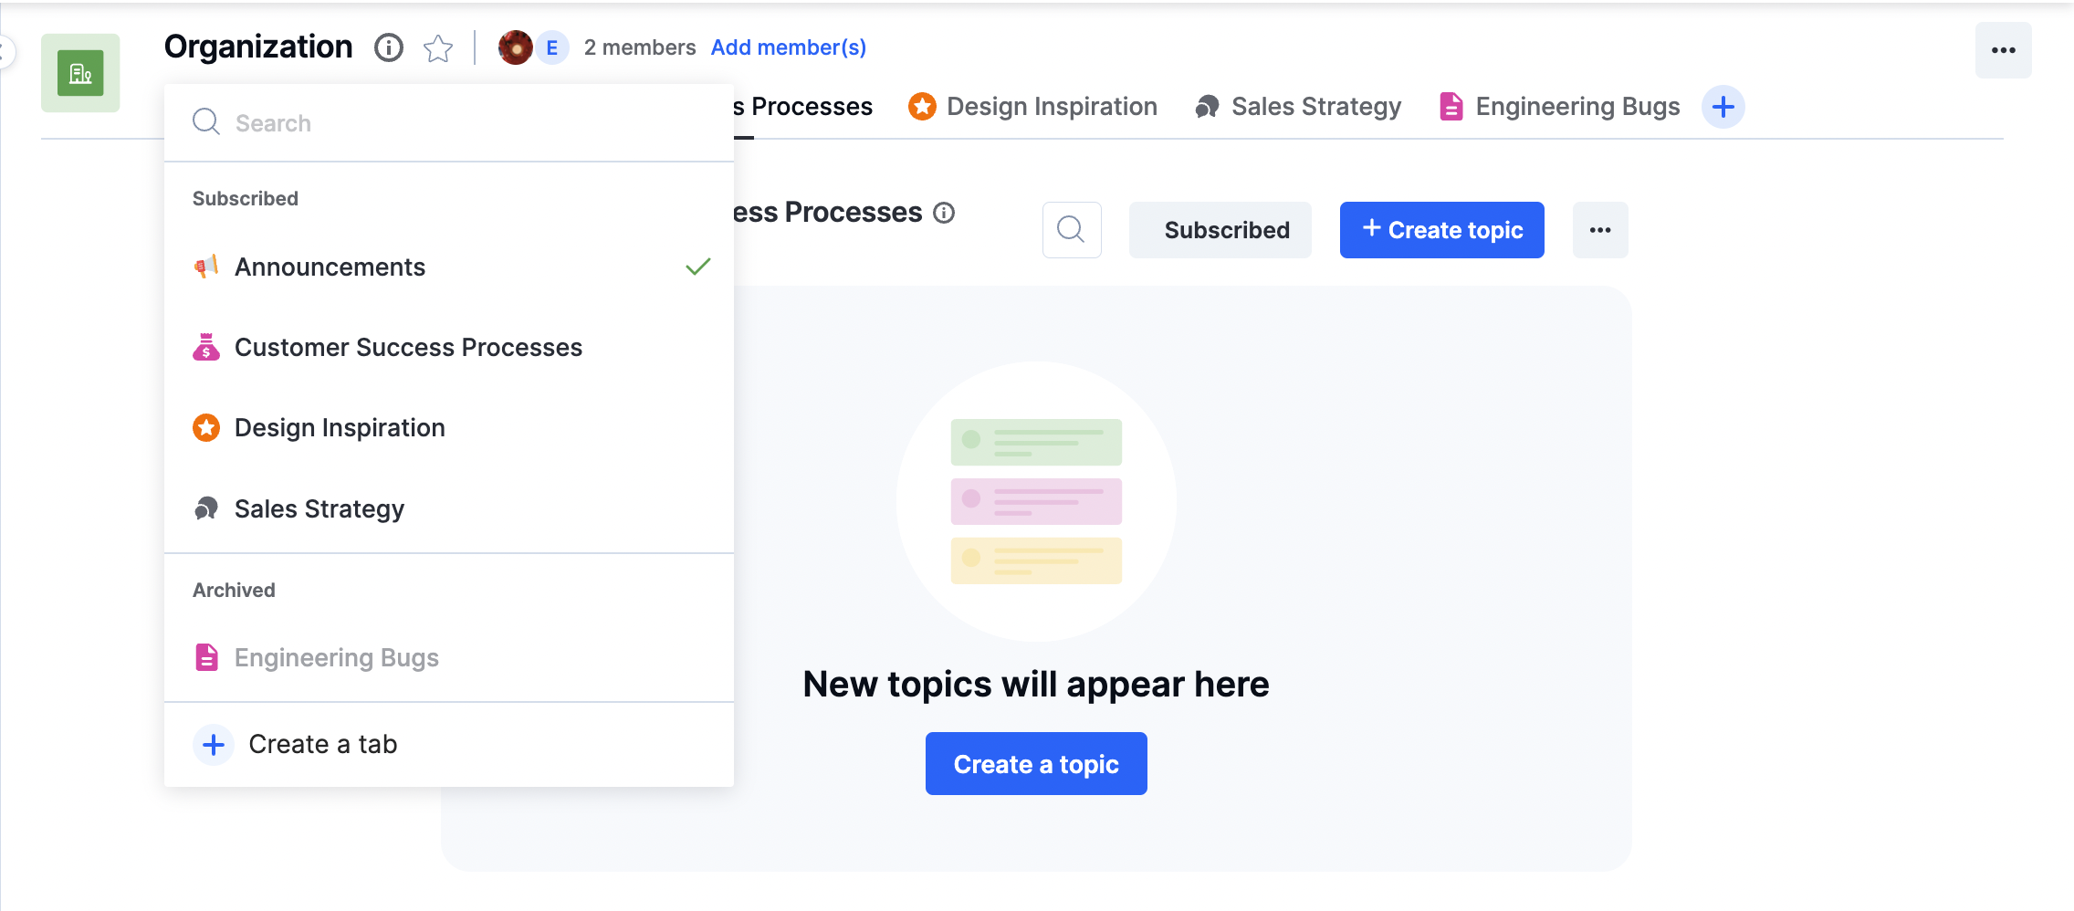2074x911 pixels.
Task: Open the green Organization building icon
Action: (x=80, y=73)
